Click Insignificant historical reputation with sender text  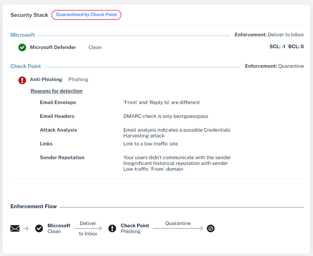click(x=175, y=163)
